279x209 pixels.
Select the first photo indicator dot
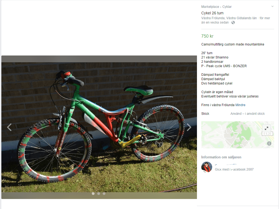[x=93, y=194]
